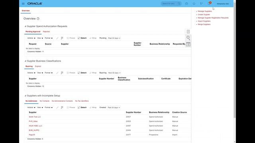Viewport: 255px width, 143px height.
Task: Open supplier Smith Trail LLC
Action: click(35, 117)
